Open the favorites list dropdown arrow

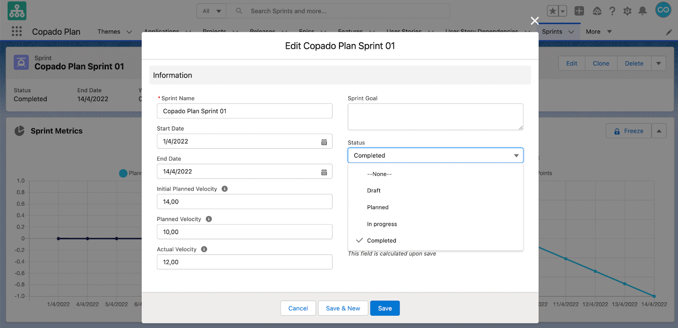[563, 11]
